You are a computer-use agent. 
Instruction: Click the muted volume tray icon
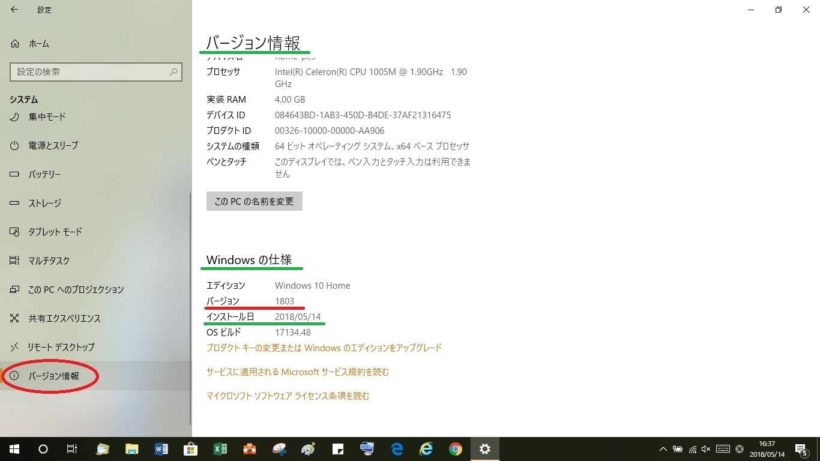click(x=706, y=449)
